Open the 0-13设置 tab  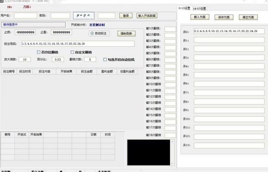(x=184, y=8)
